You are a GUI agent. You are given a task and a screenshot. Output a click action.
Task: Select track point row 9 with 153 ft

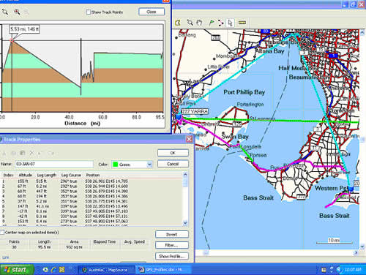91,222
